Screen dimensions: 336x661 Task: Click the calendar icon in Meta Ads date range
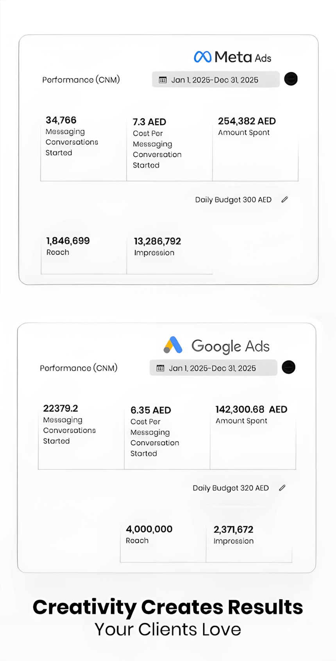tap(163, 80)
